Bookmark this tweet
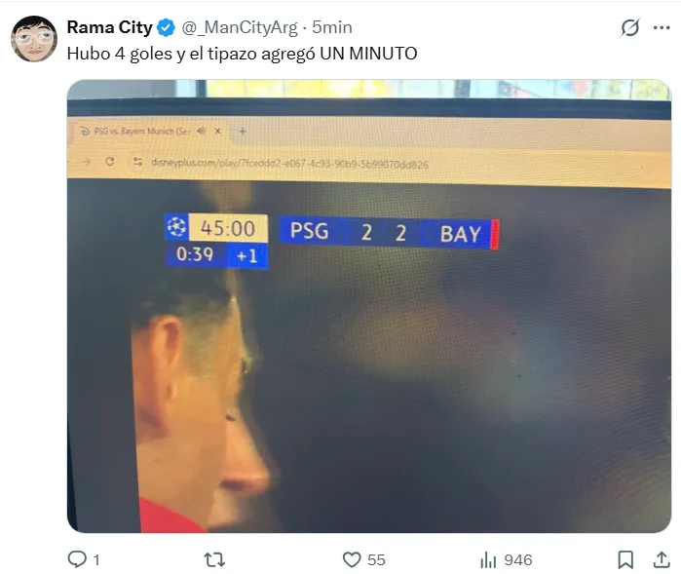The image size is (681, 574). coord(625,559)
